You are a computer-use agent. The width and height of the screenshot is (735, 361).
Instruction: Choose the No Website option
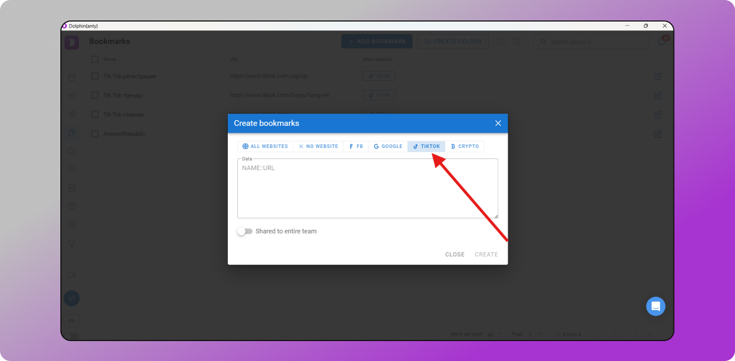click(318, 146)
